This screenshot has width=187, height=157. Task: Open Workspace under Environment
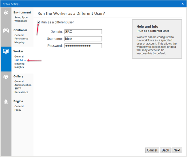(x=21, y=21)
